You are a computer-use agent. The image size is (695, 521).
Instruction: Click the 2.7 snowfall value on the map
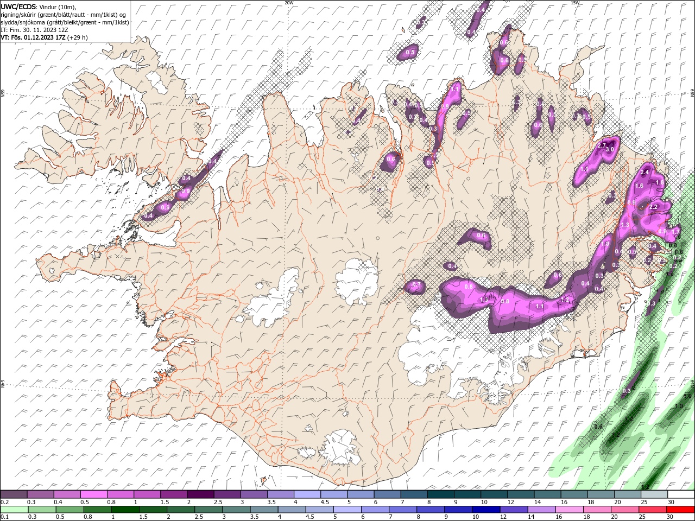click(x=602, y=145)
